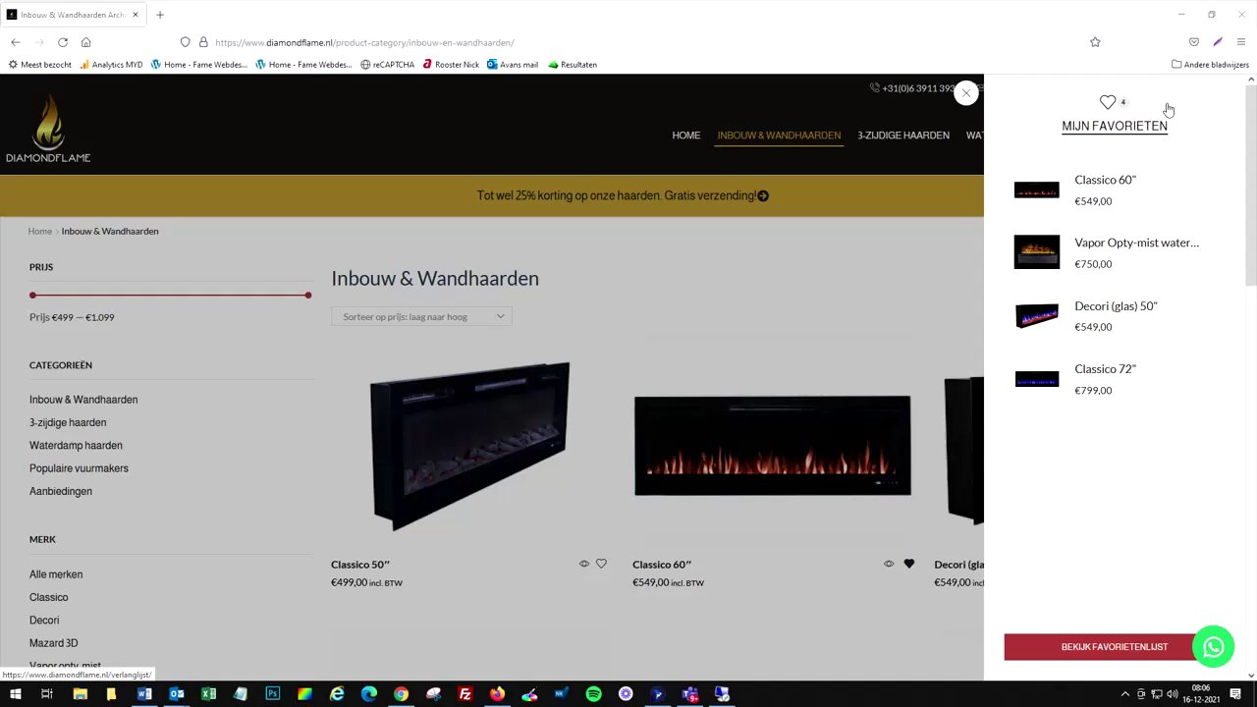
Task: Open Analytics MYD bookmark
Action: 111,65
